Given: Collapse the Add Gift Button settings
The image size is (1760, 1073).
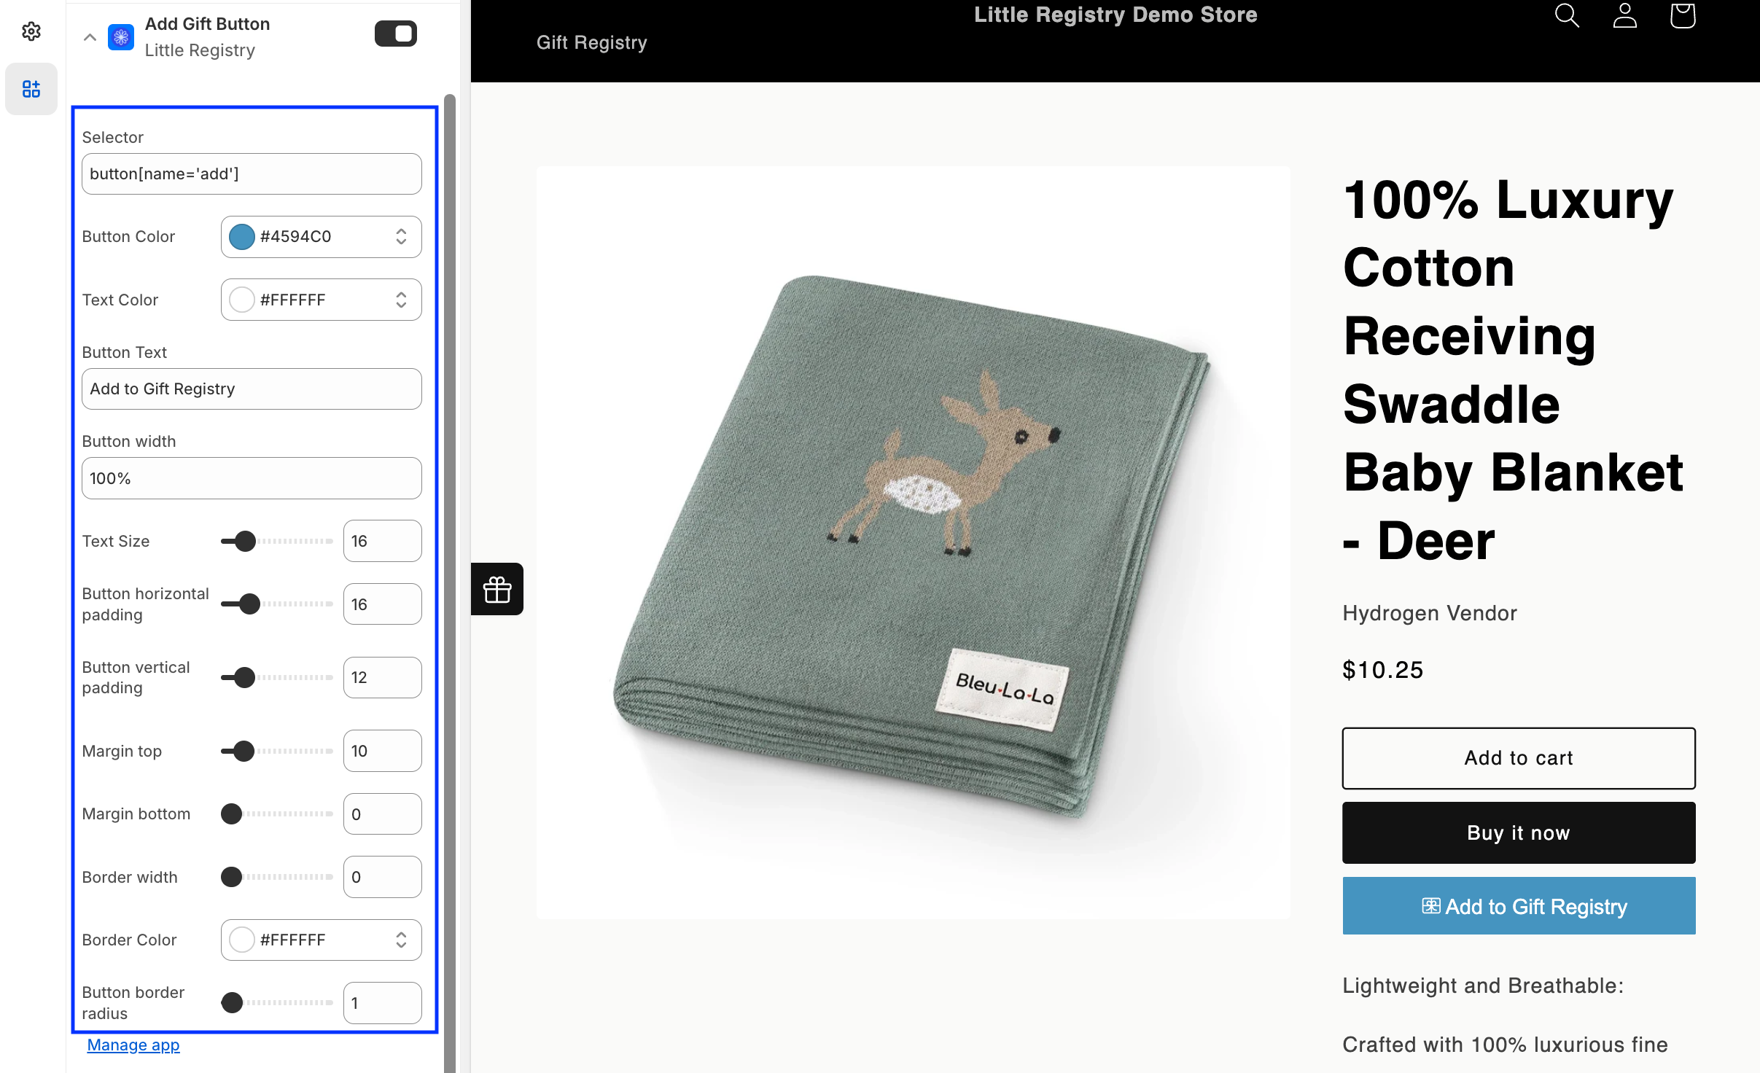Looking at the screenshot, I should pos(90,36).
